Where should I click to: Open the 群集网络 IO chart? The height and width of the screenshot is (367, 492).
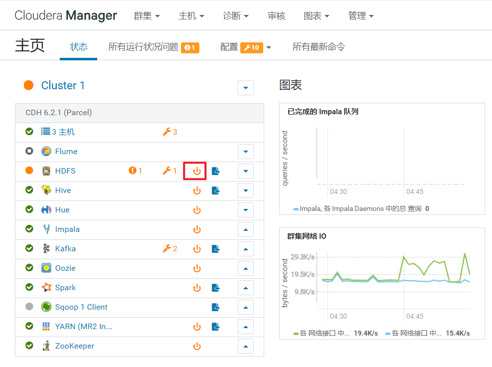pos(382,284)
